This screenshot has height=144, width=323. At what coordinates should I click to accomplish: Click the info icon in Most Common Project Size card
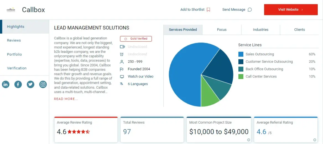(x=248, y=140)
